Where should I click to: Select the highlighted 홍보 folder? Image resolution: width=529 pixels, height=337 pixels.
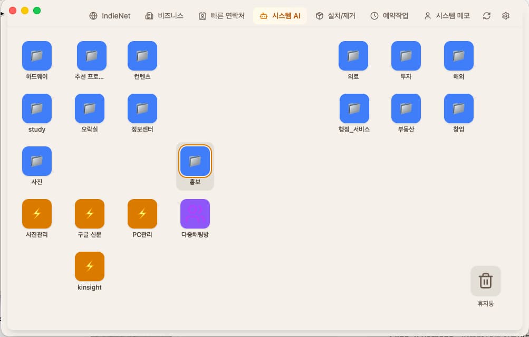195,161
